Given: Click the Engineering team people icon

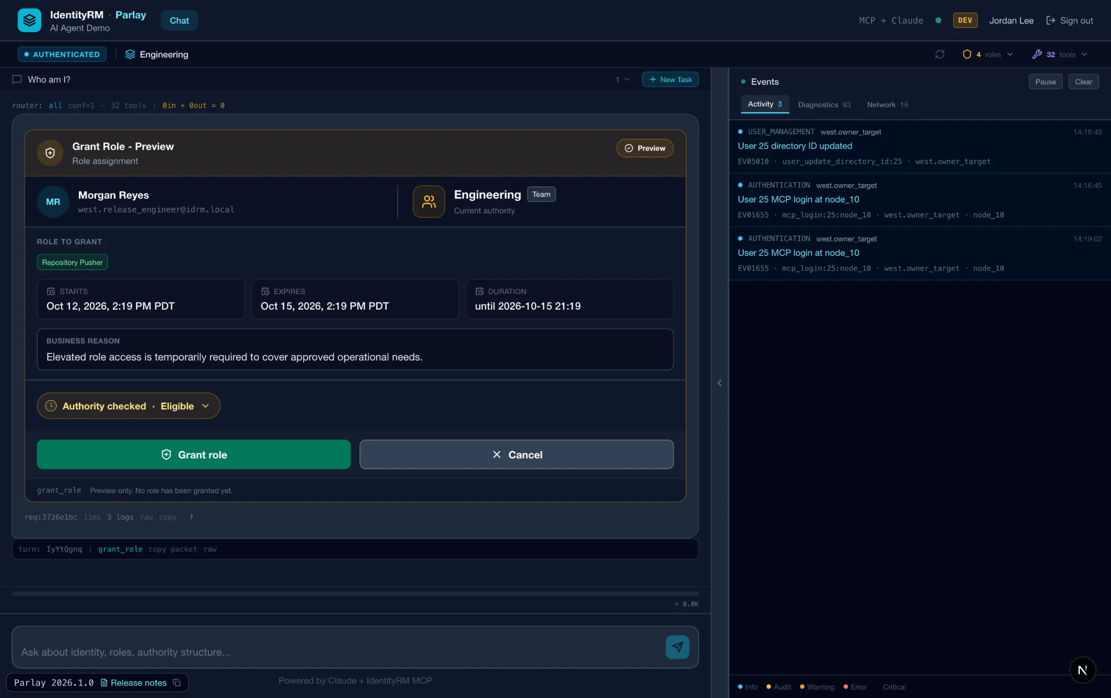Looking at the screenshot, I should pyautogui.click(x=429, y=201).
